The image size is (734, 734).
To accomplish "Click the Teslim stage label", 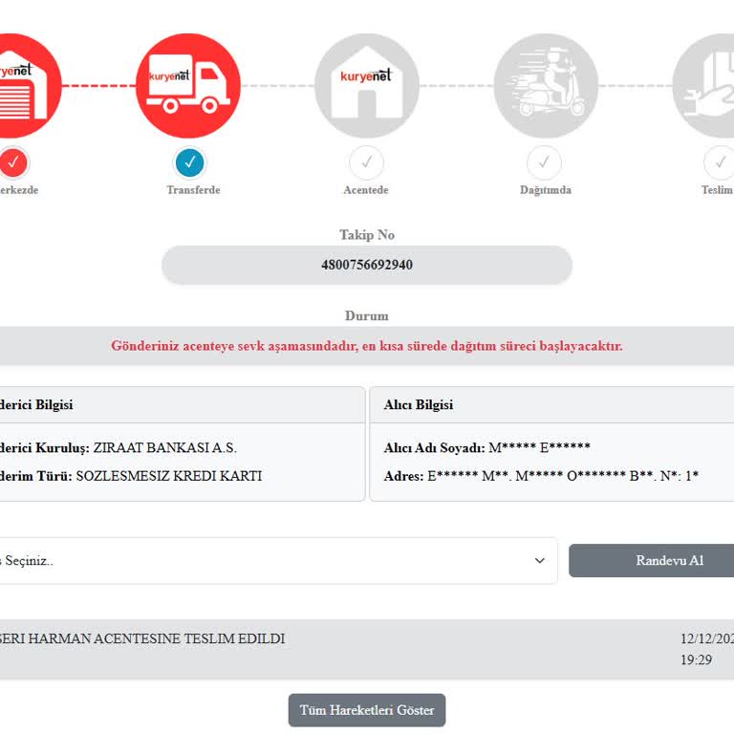I will (x=717, y=190).
